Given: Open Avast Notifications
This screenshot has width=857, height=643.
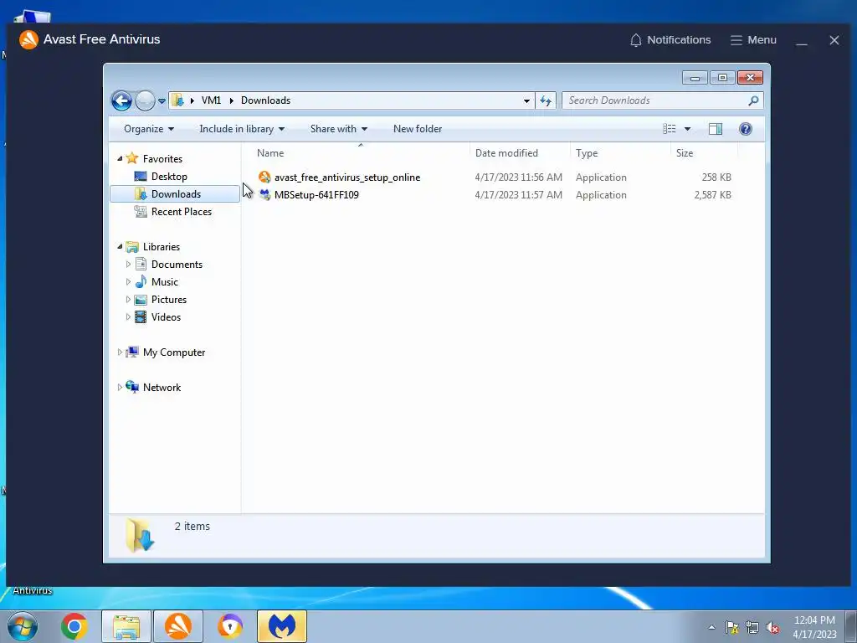Looking at the screenshot, I should (x=670, y=40).
